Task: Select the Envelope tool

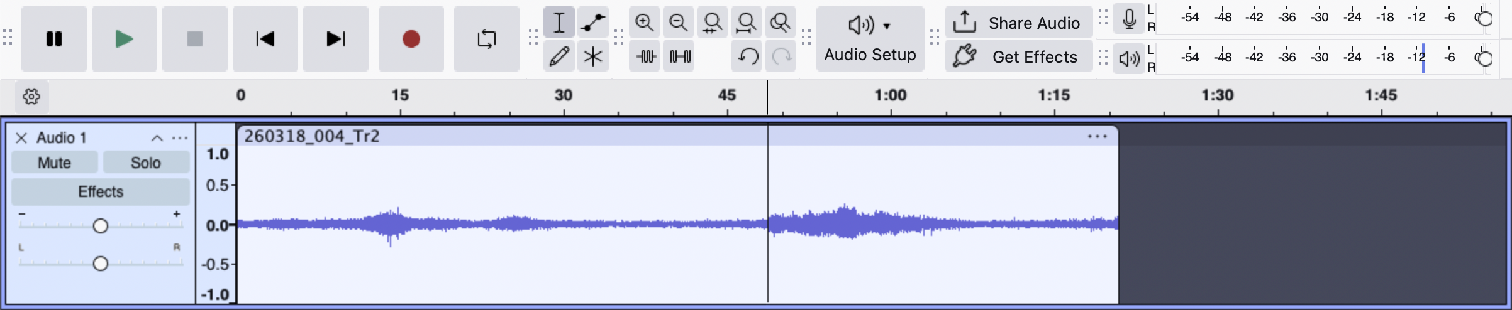Action: coord(593,23)
